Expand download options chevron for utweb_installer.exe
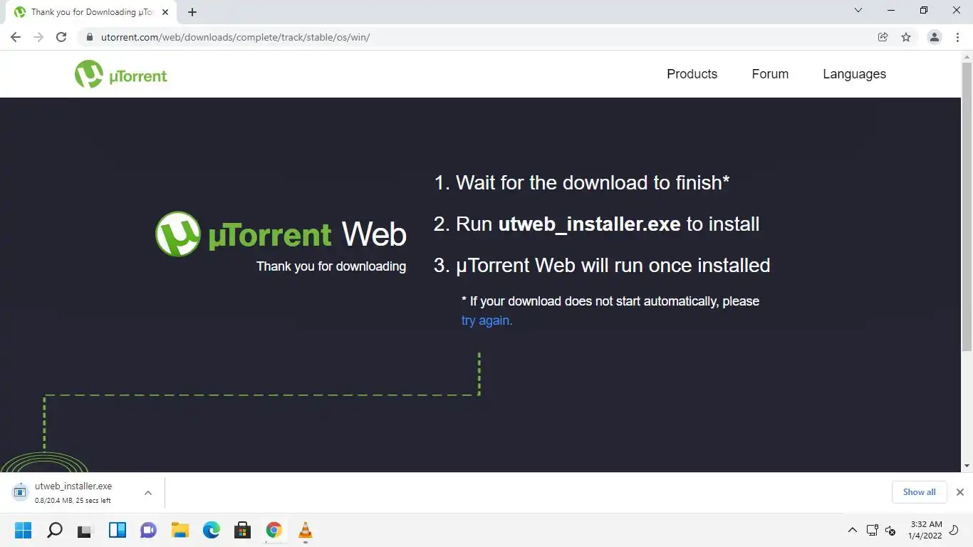This screenshot has width=973, height=547. tap(148, 493)
